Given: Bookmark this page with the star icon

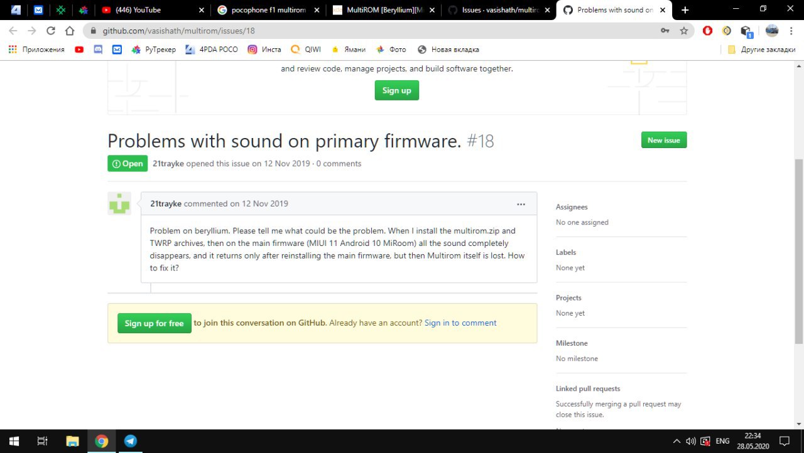Looking at the screenshot, I should 684,30.
